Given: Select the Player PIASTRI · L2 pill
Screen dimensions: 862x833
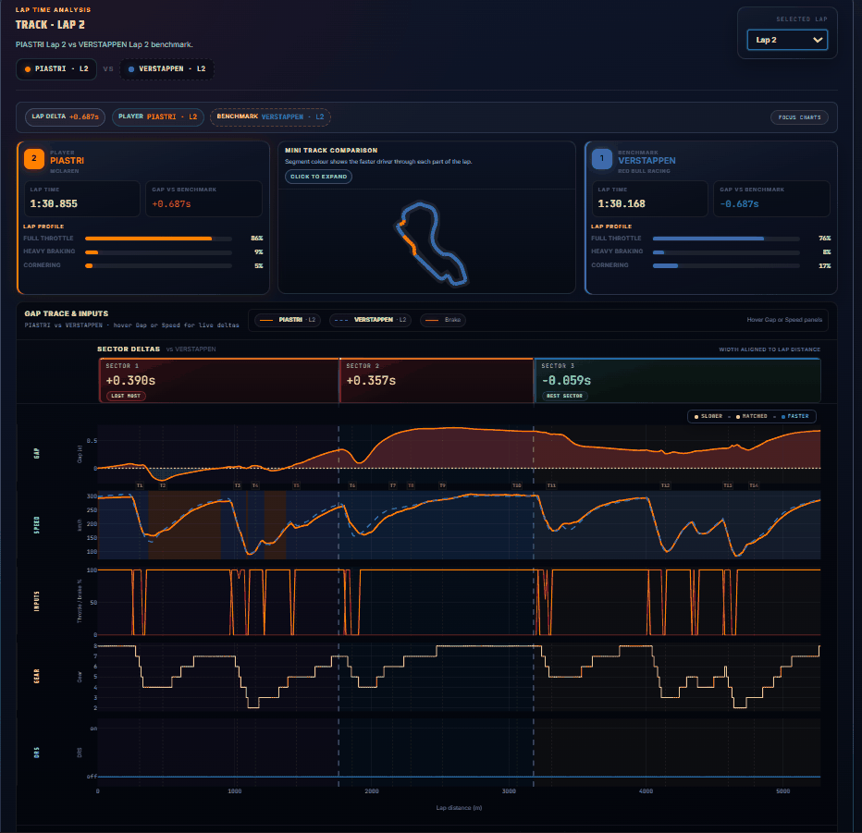Looking at the screenshot, I should click(x=158, y=117).
